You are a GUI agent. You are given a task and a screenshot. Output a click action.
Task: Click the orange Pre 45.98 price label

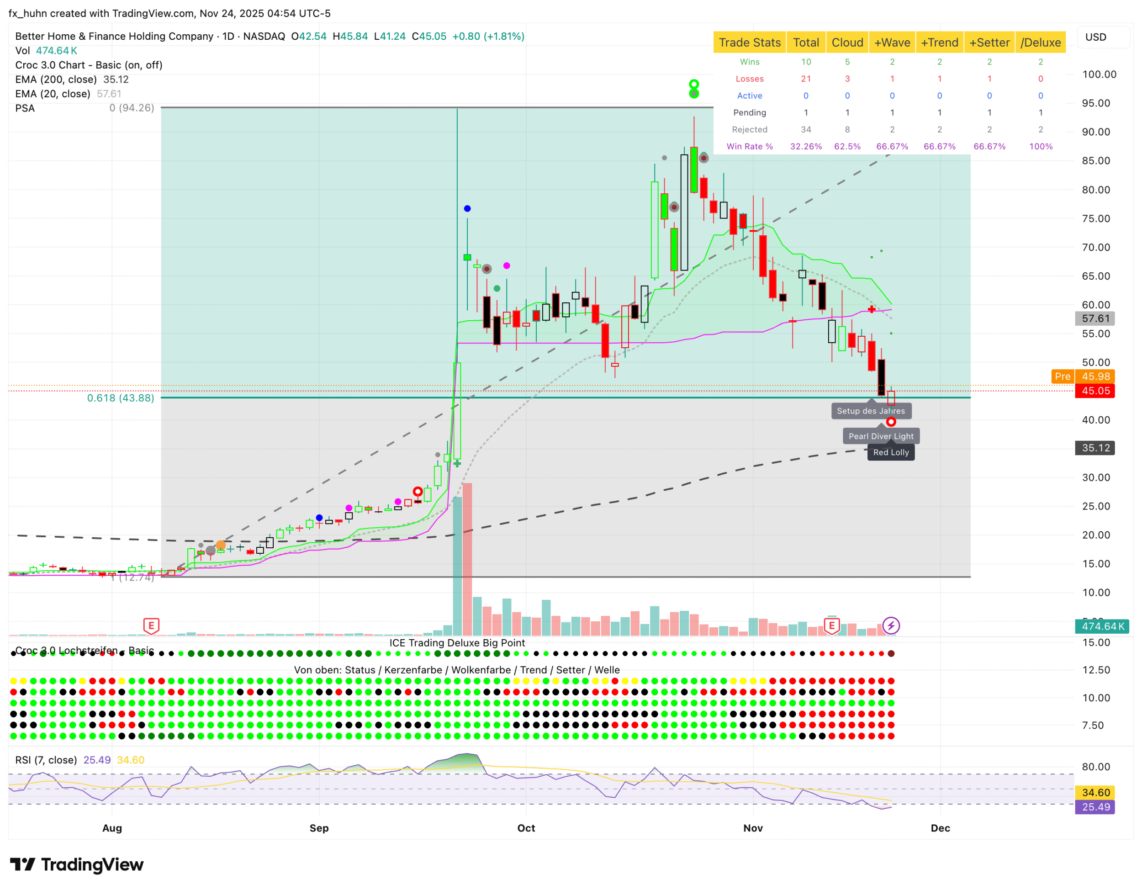coord(1083,376)
